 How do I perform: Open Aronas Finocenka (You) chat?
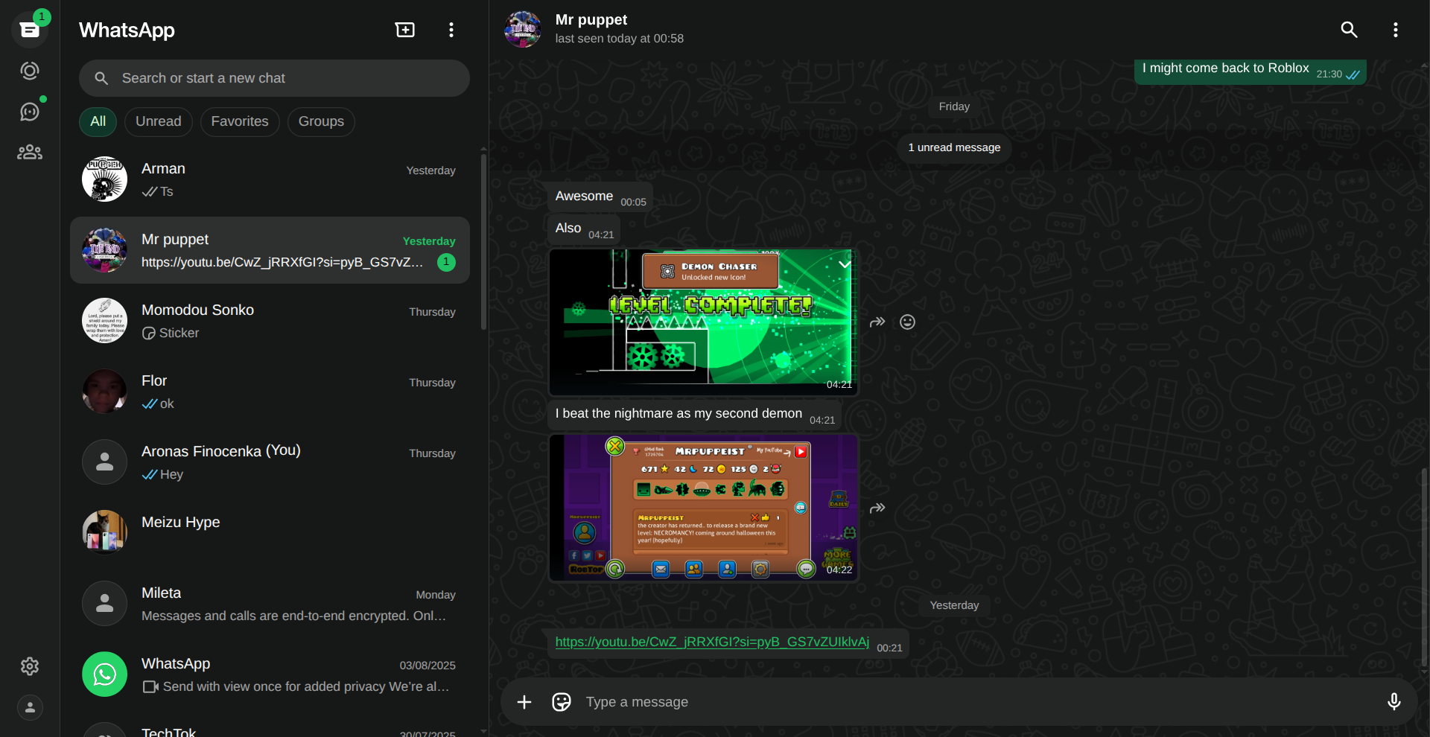pos(270,462)
